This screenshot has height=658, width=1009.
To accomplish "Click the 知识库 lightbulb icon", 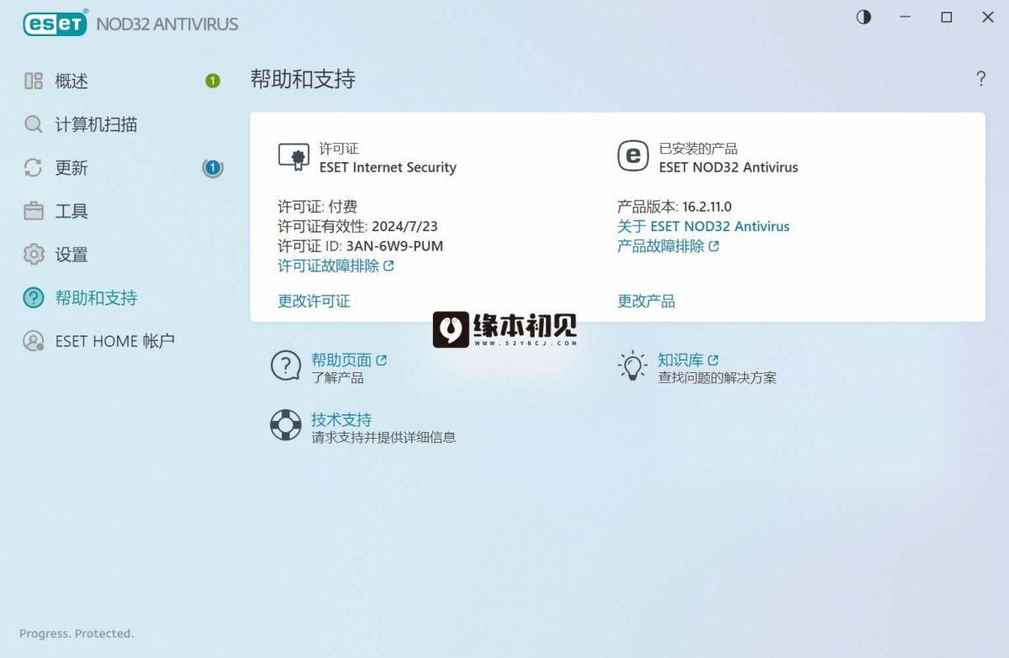I will click(x=632, y=366).
